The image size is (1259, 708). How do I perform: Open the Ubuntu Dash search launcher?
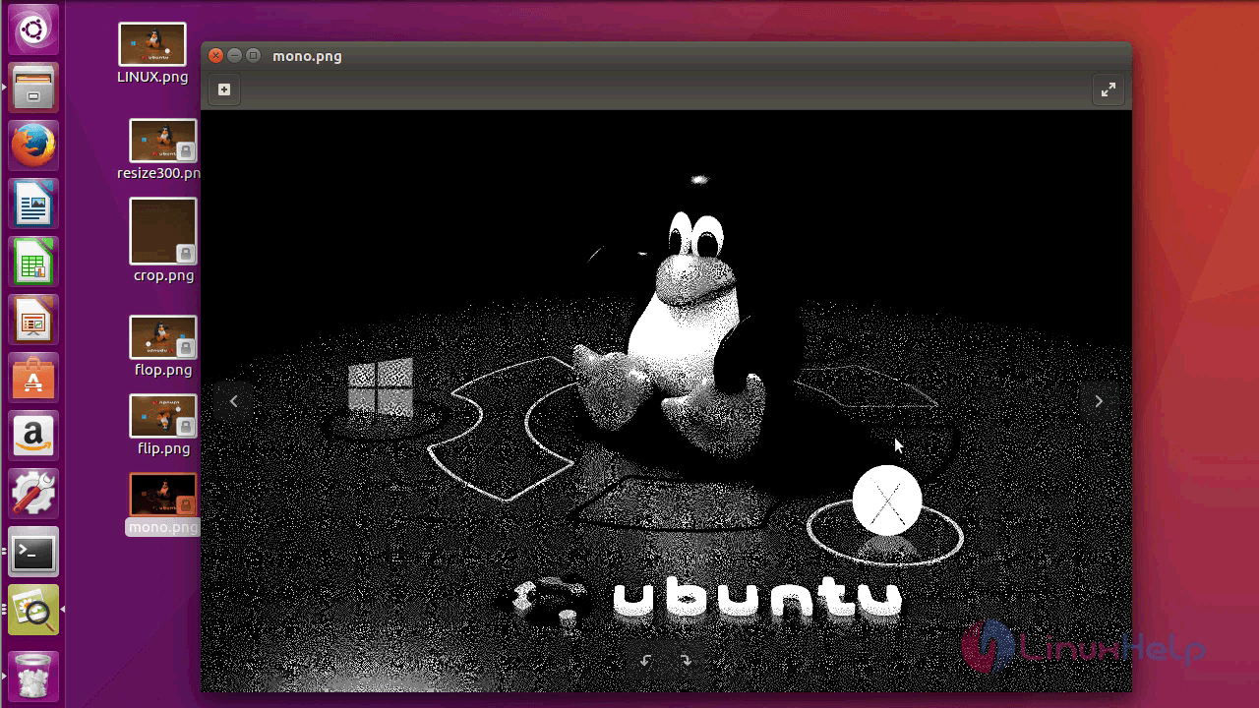pyautogui.click(x=33, y=30)
